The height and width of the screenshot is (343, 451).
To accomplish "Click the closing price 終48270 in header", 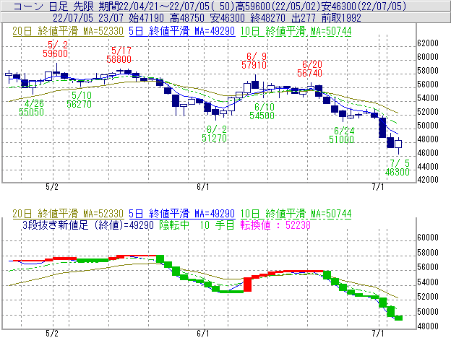I will pos(268,18).
